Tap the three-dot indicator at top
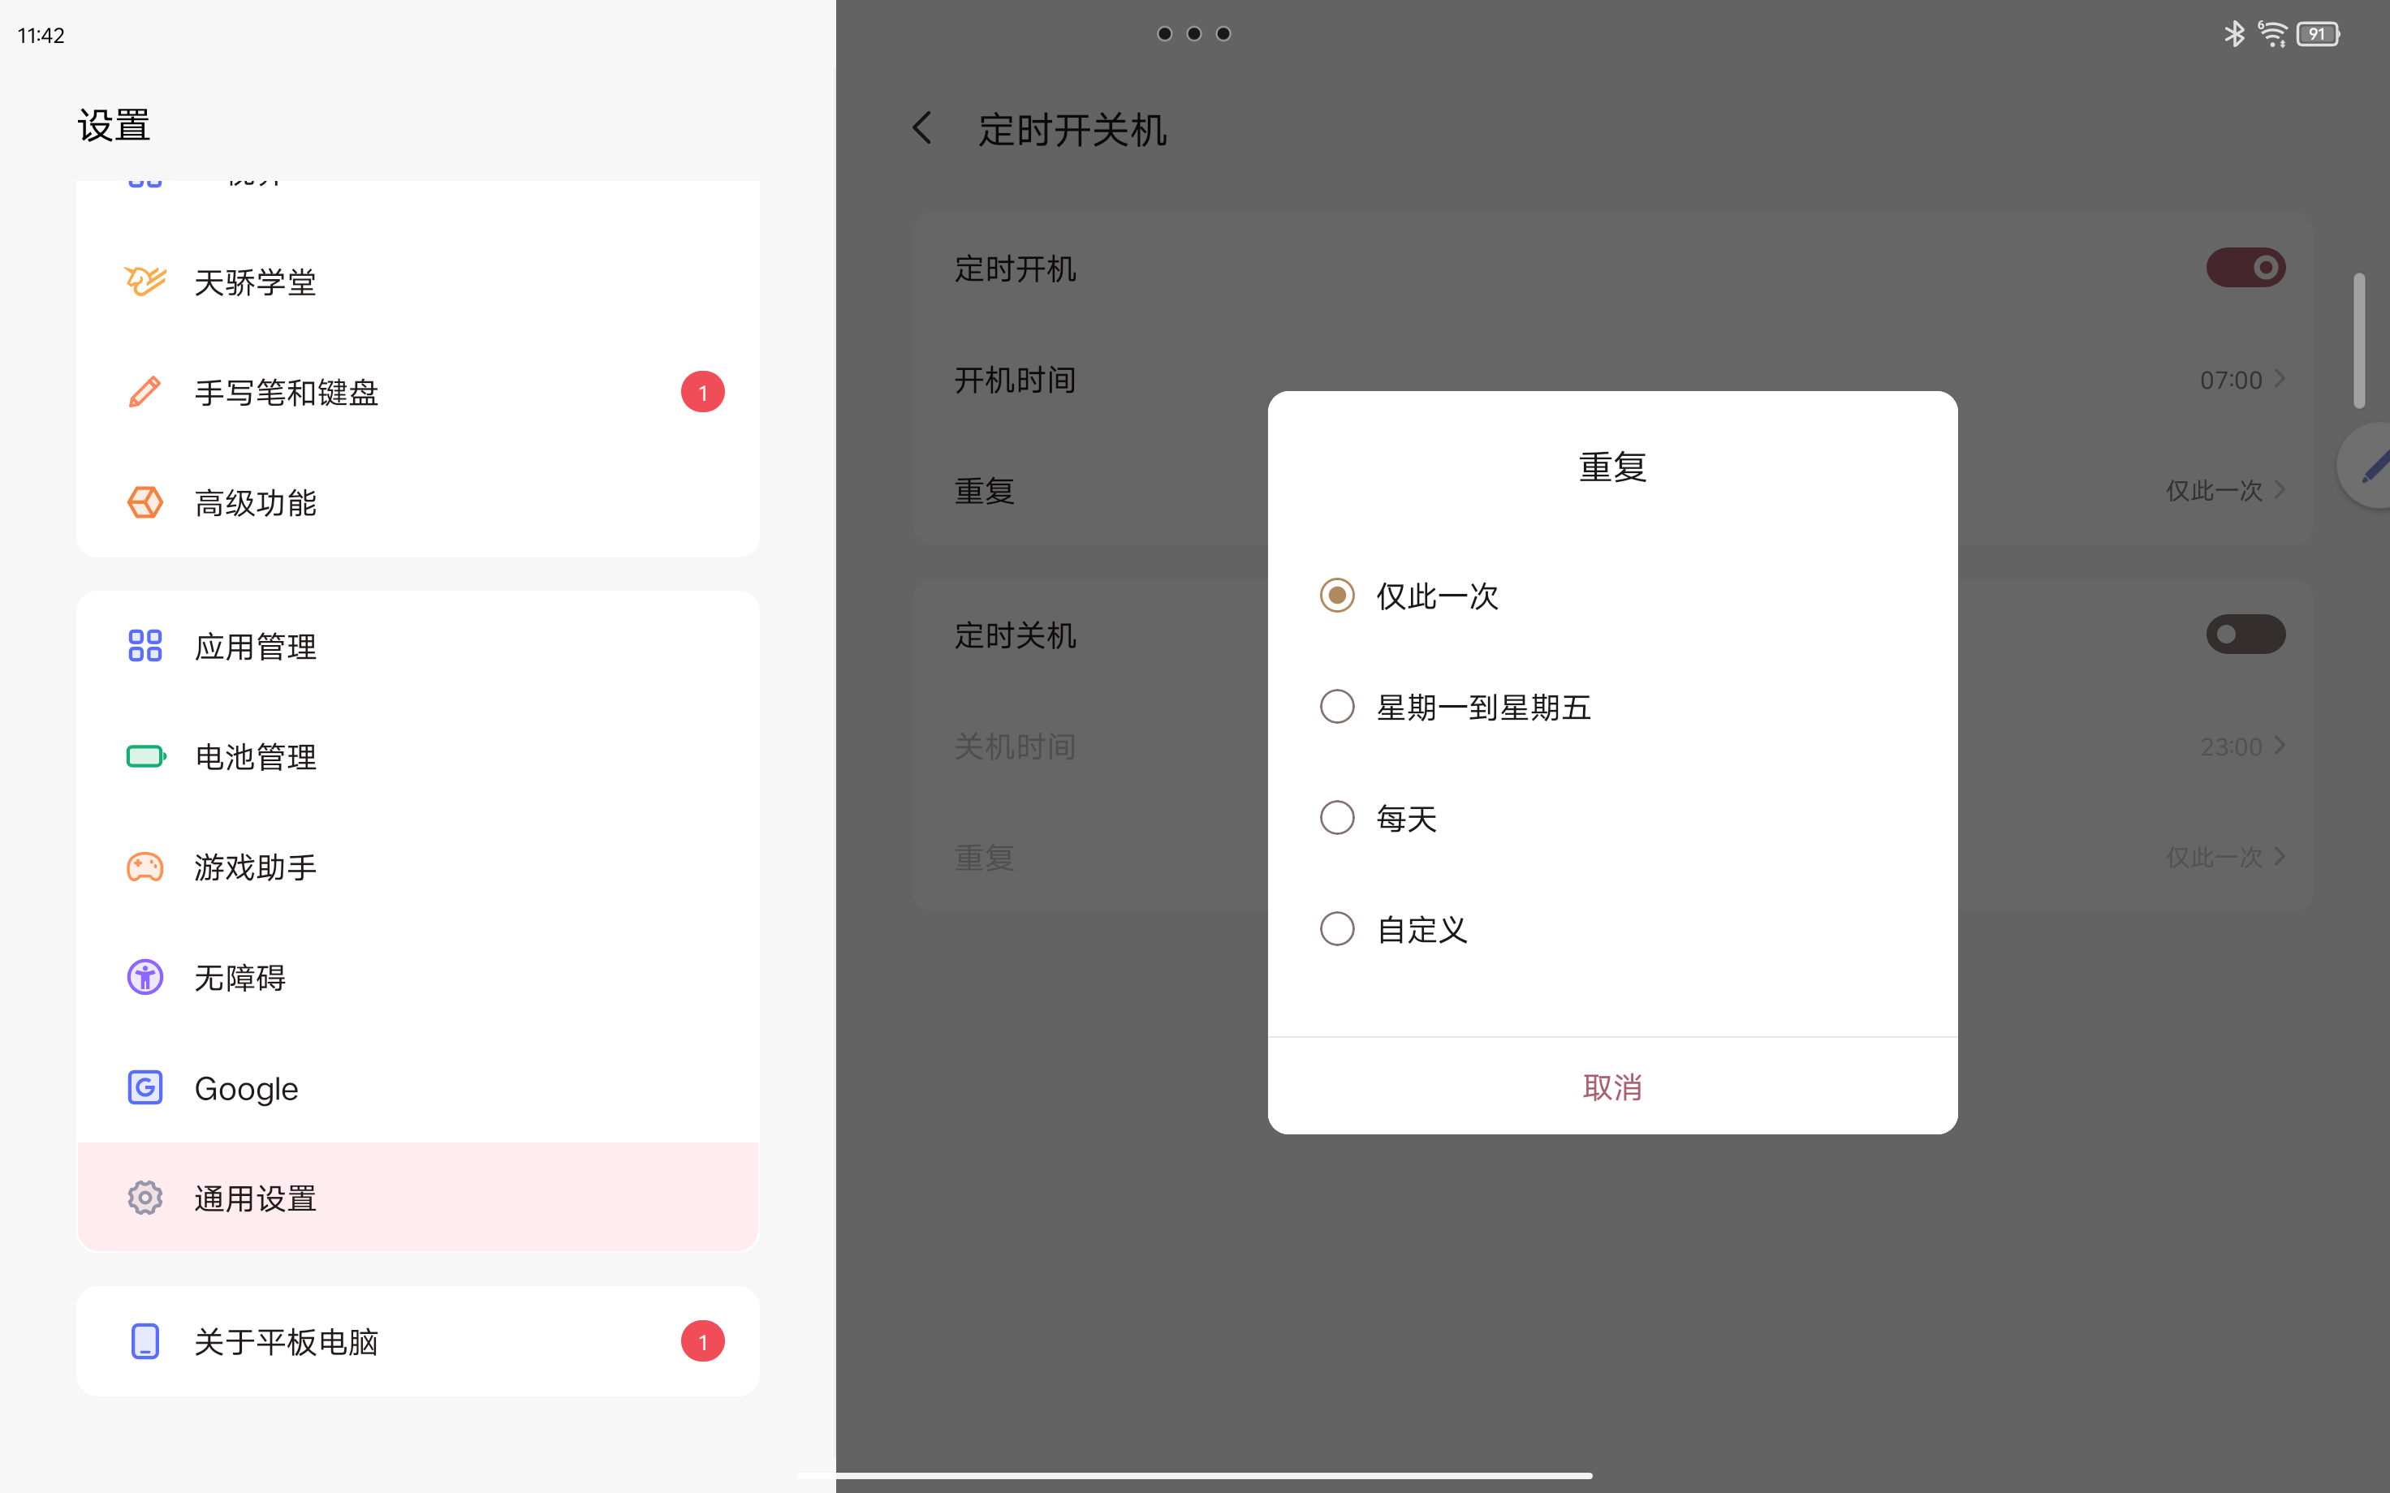This screenshot has height=1493, width=2390. (1194, 33)
